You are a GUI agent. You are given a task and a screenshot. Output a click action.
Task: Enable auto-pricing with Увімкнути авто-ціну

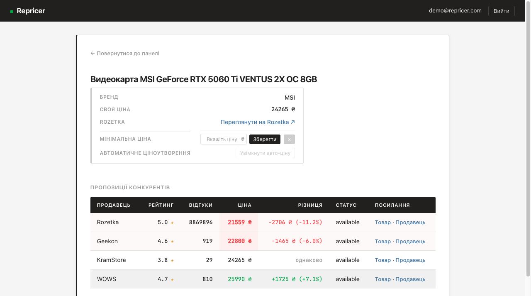[265, 153]
